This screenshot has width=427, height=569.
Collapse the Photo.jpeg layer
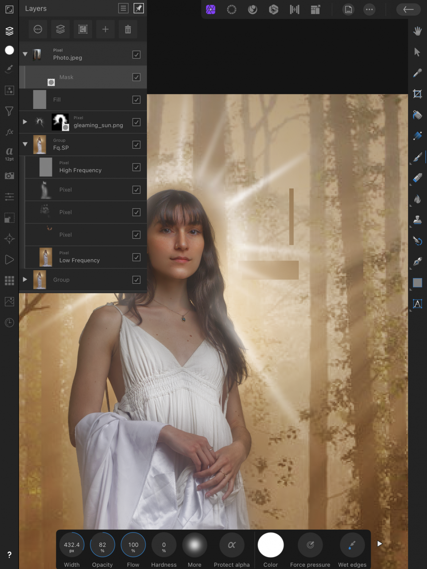(x=25, y=54)
